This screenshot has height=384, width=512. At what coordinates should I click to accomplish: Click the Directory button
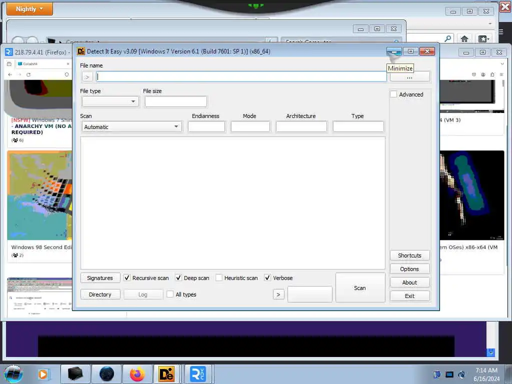pos(100,294)
